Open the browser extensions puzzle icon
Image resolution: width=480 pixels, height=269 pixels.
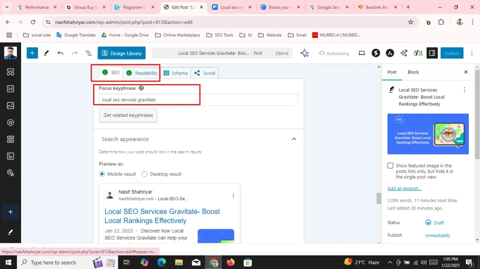click(441, 22)
